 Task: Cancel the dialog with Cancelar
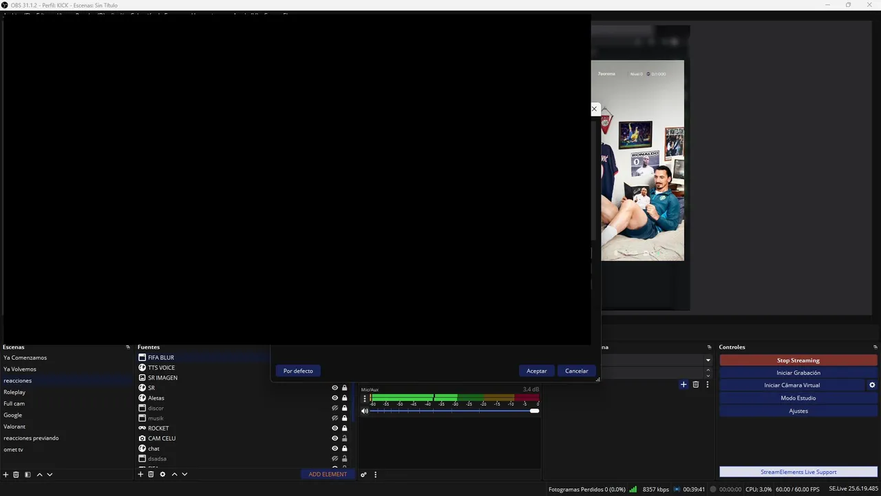pos(577,371)
